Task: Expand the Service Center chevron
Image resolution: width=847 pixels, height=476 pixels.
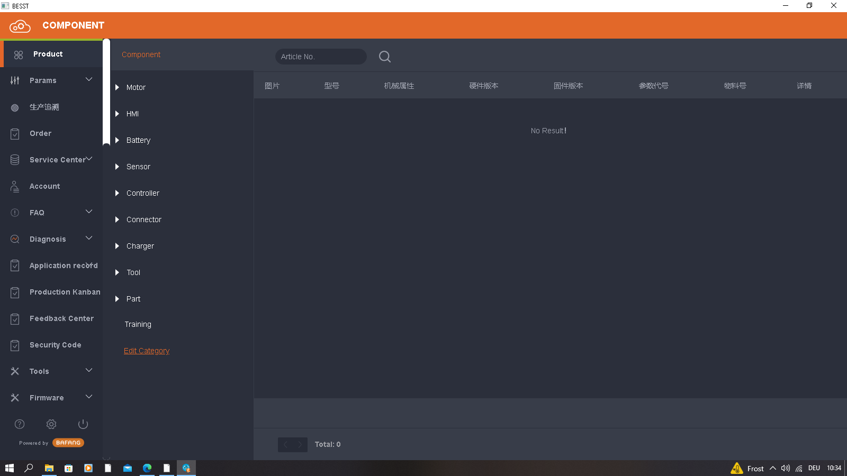Action: [89, 159]
